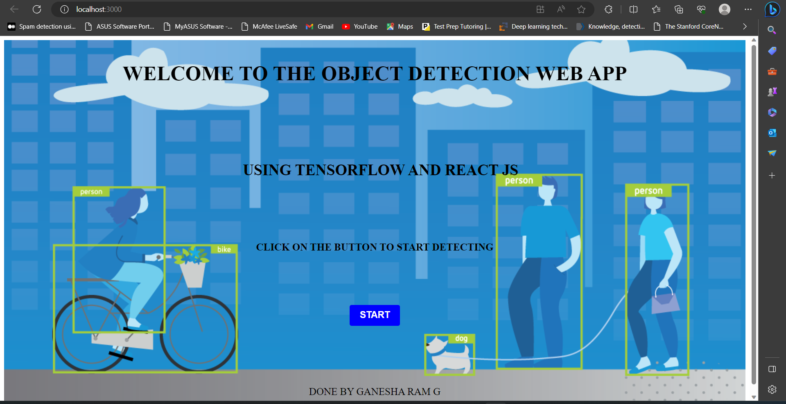This screenshot has height=404, width=786.
Task: Open the Outlook icon in the sidebar
Action: 772,133
